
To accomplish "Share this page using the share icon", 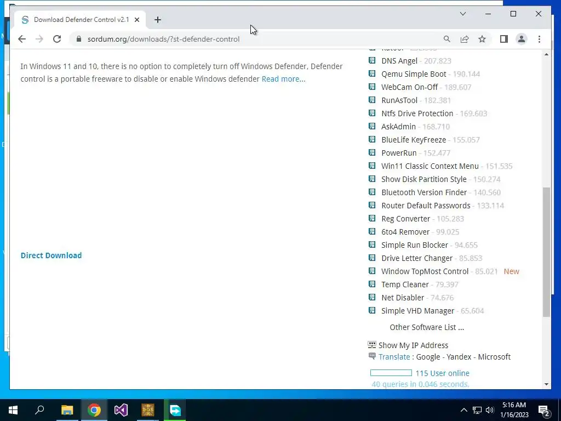I will click(465, 39).
